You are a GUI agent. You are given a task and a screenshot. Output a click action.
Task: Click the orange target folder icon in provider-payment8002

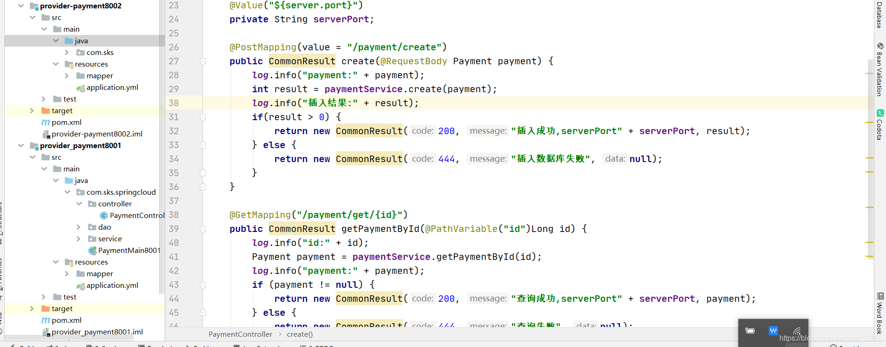46,111
